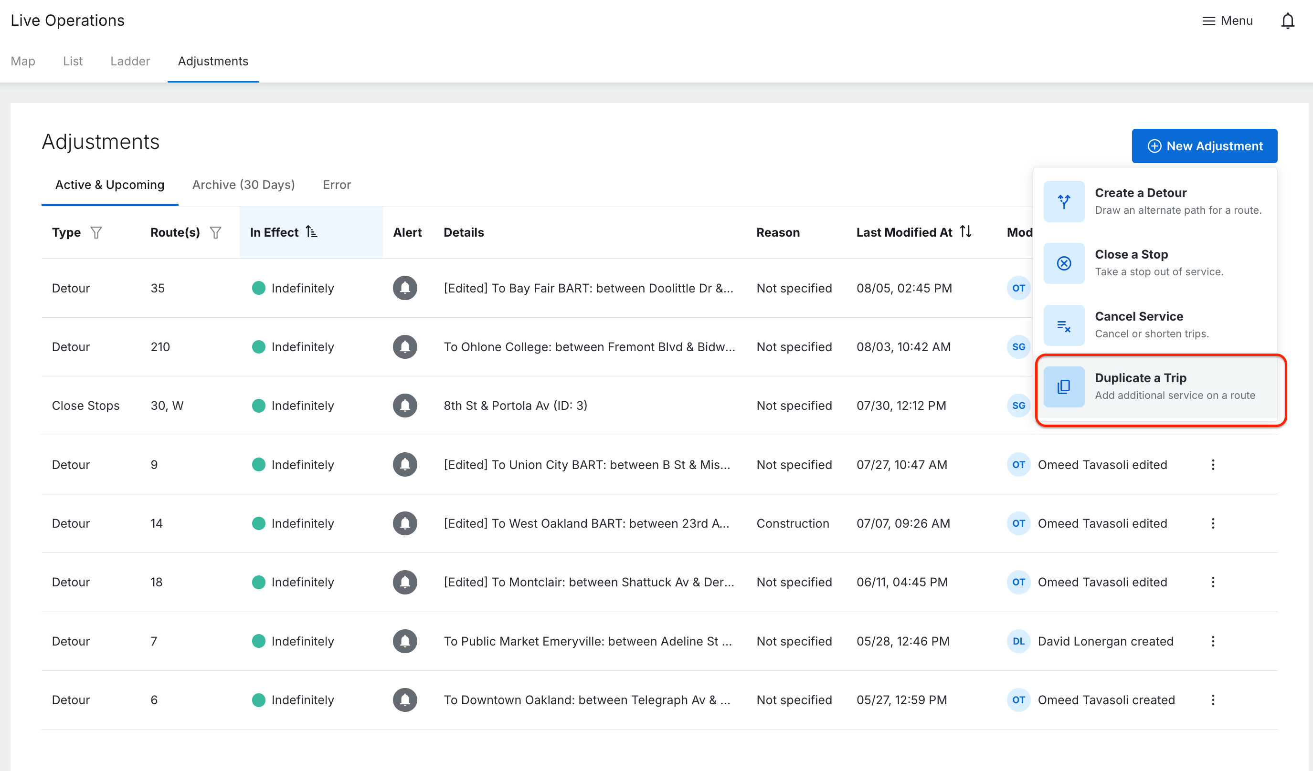Screen dimensions: 1313x771
Task: Open the Error tab
Action: pyautogui.click(x=337, y=185)
